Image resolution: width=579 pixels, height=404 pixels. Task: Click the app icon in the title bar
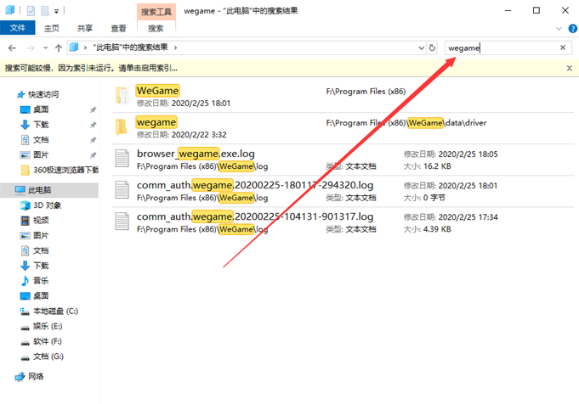[x=10, y=10]
